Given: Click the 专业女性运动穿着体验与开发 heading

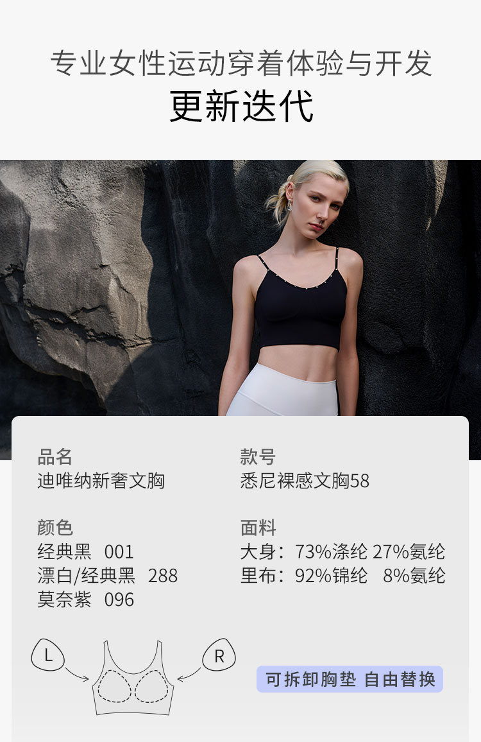Looking at the screenshot, I should click(x=241, y=63).
